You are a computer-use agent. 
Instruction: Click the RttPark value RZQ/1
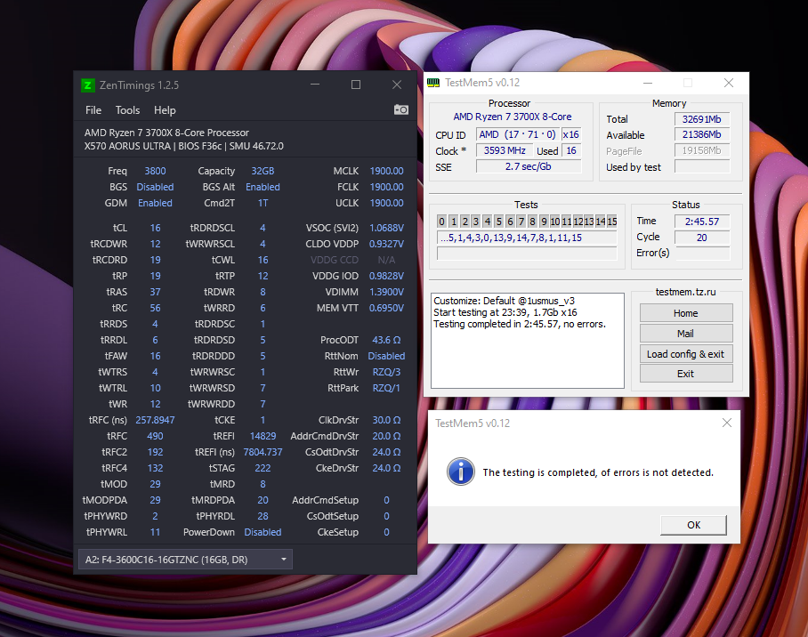click(386, 388)
